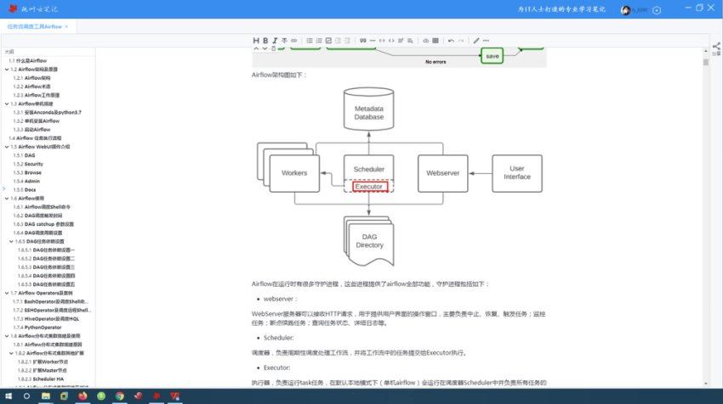Open File Explorer from the taskbar
This screenshot has height=404, width=723.
click(46, 396)
